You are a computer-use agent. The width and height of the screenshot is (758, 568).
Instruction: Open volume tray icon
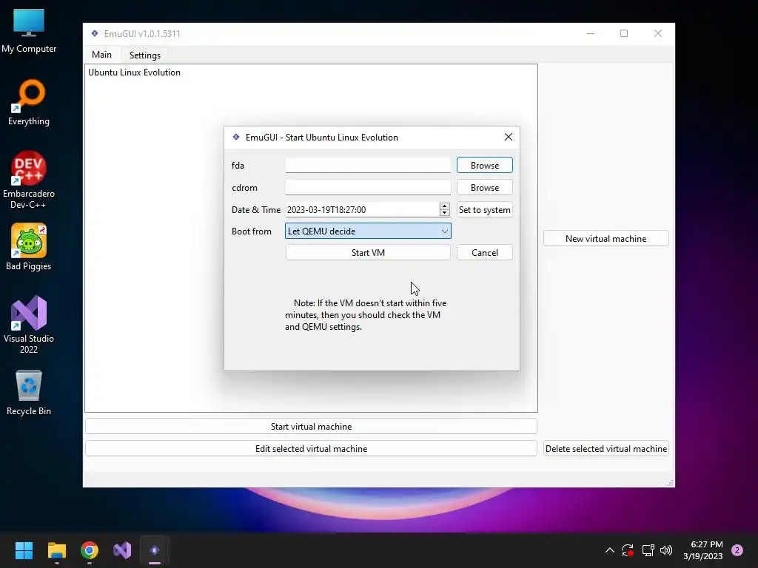click(x=666, y=550)
